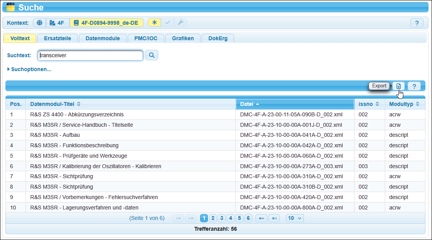432x240 pixels.
Task: Open the Grafiken tab
Action: (183, 38)
